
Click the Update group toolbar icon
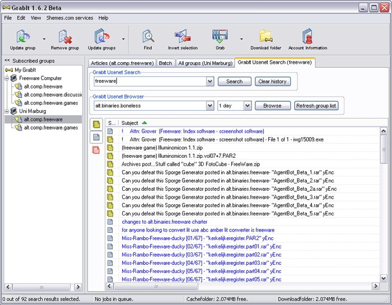pyautogui.click(x=22, y=37)
